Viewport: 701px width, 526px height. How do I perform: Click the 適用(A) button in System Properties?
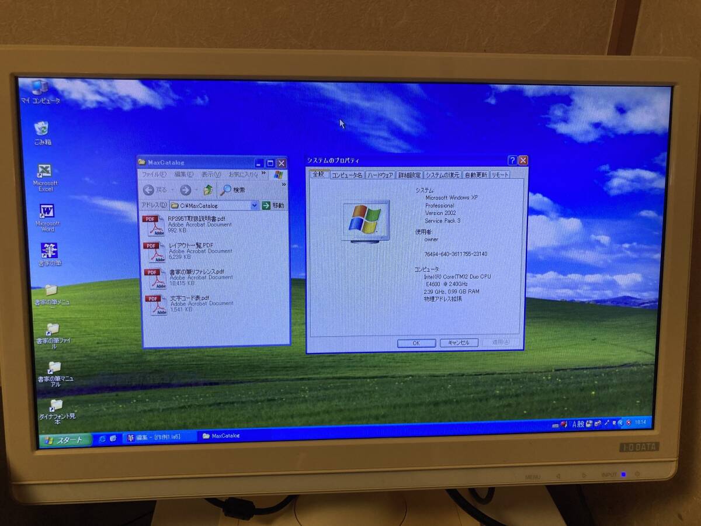(501, 342)
